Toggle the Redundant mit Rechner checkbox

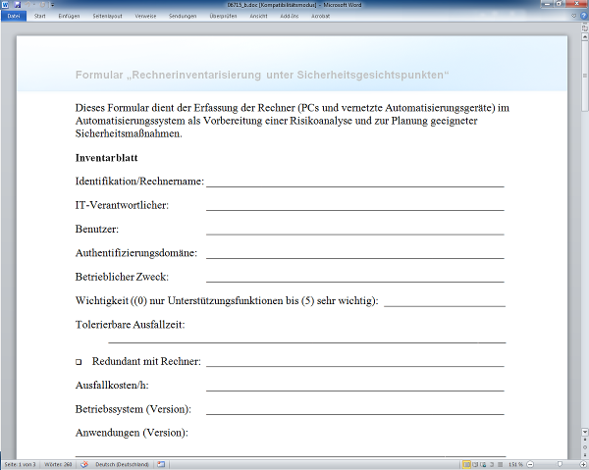(x=79, y=363)
